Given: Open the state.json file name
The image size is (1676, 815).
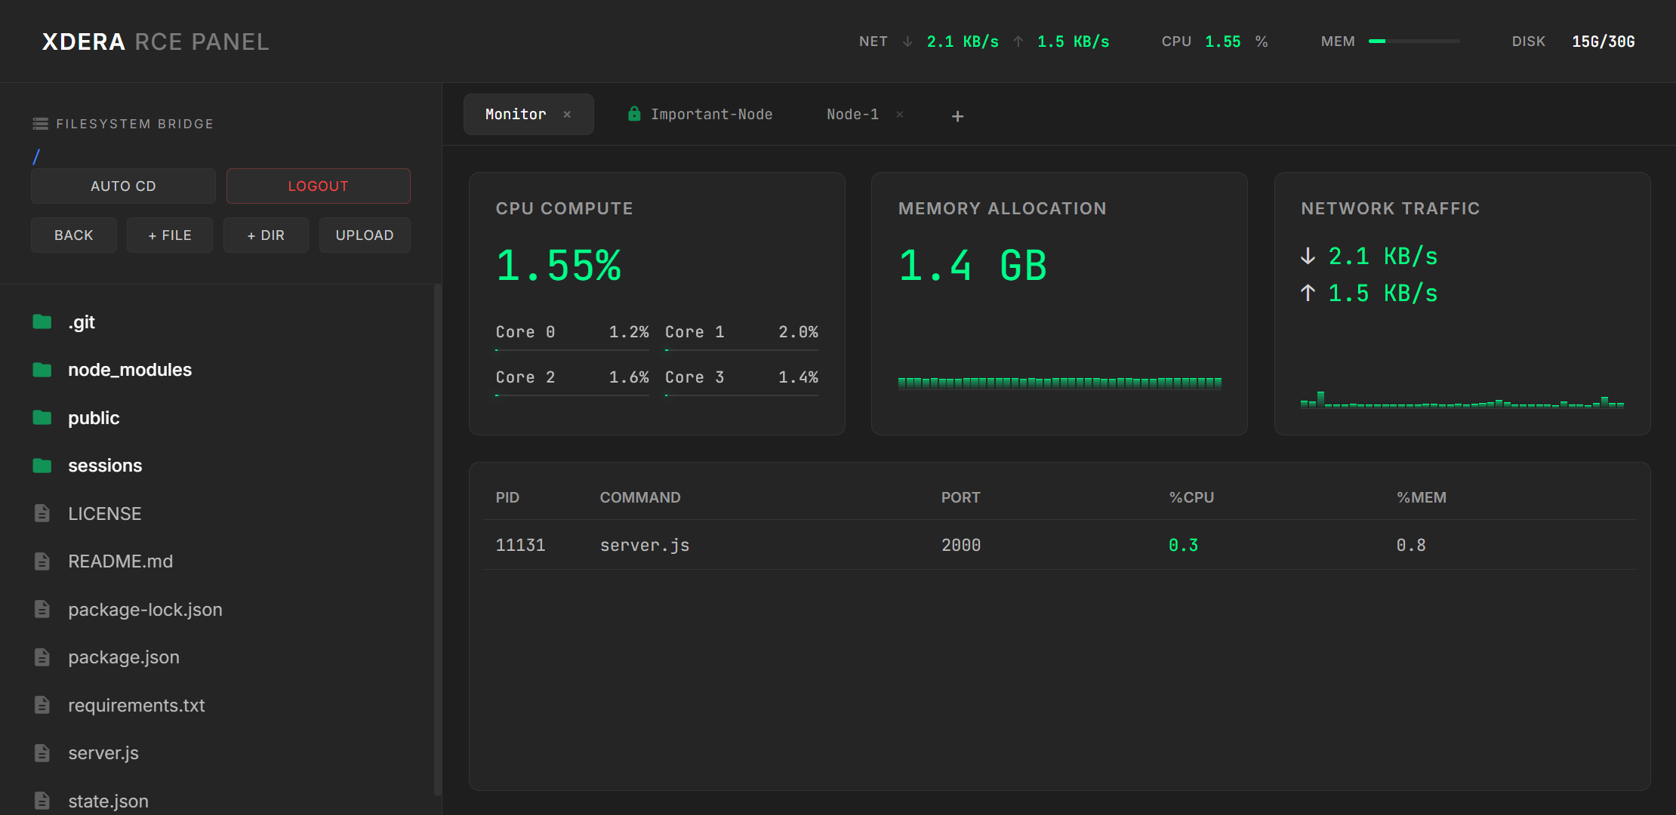Looking at the screenshot, I should pos(108,801).
